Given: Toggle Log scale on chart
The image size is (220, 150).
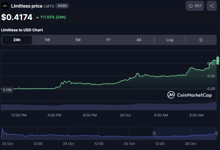Looking at the screenshot, I should pos(170,40).
